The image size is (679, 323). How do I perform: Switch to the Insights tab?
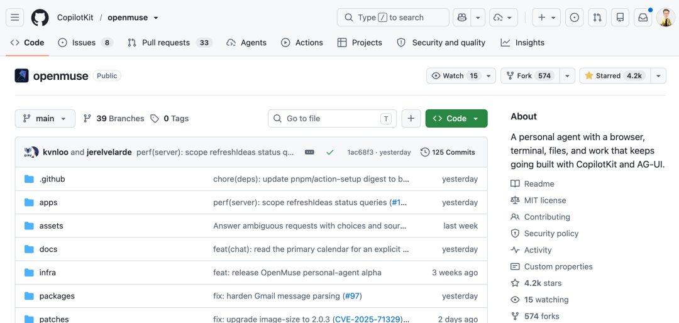(x=522, y=43)
